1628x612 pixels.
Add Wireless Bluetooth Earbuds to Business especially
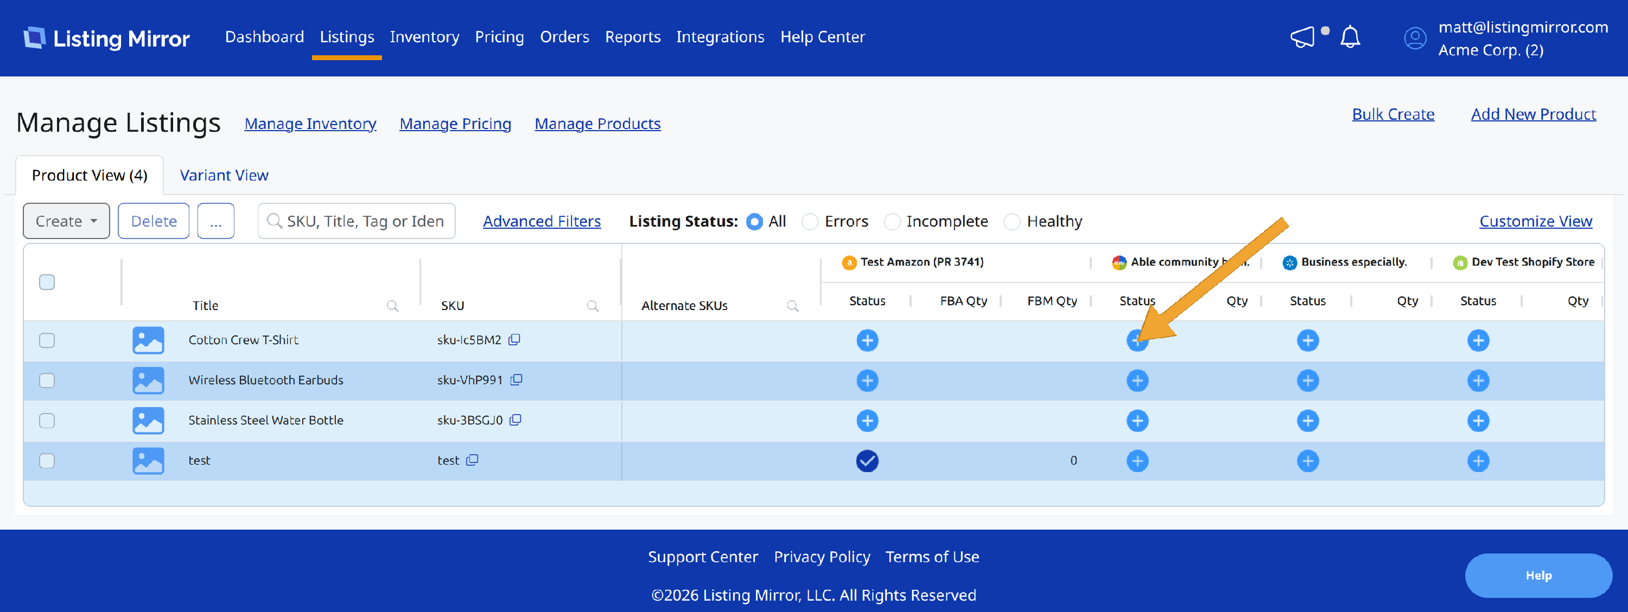pos(1308,380)
